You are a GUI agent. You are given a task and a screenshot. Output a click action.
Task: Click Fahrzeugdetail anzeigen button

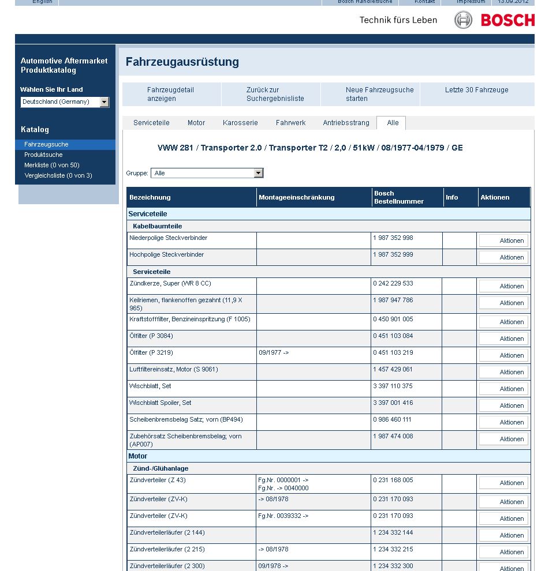[x=171, y=94]
